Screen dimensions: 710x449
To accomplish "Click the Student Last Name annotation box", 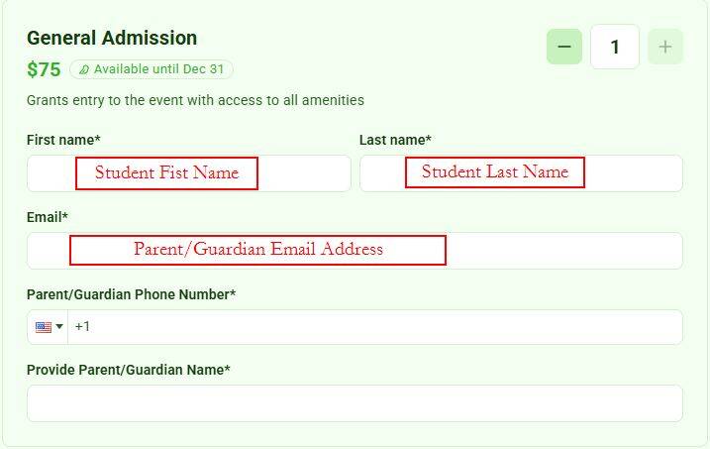I will pyautogui.click(x=495, y=172).
